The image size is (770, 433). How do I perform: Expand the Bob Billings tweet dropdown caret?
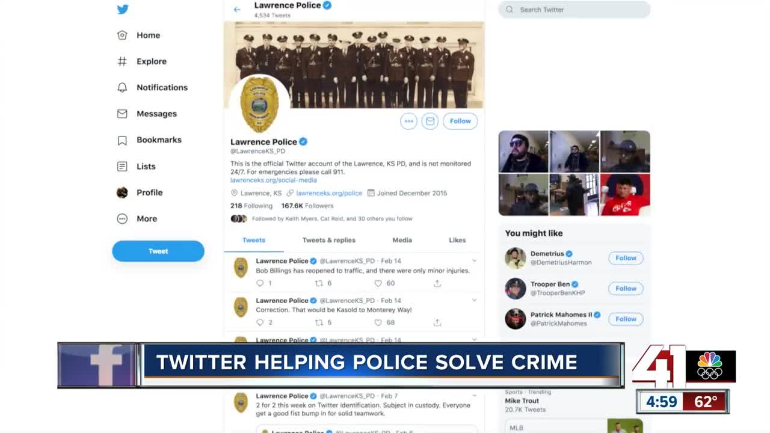pyautogui.click(x=474, y=261)
